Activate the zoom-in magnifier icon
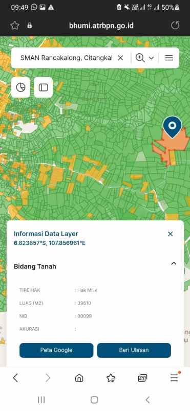The height and width of the screenshot is (411, 190). point(140,58)
